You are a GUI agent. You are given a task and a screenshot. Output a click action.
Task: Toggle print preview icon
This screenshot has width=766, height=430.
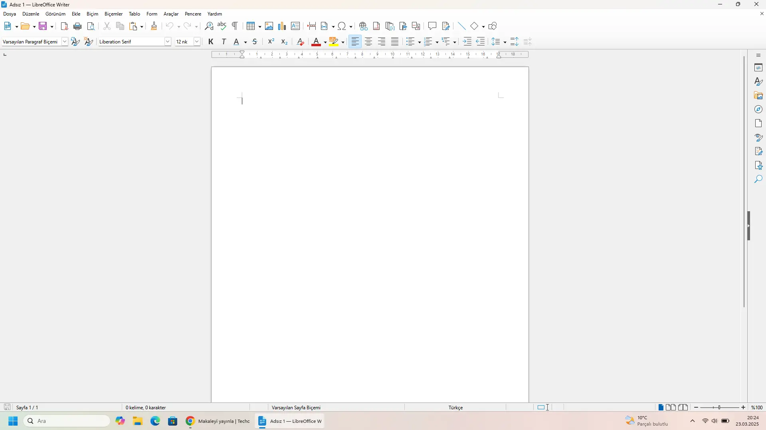tap(91, 26)
